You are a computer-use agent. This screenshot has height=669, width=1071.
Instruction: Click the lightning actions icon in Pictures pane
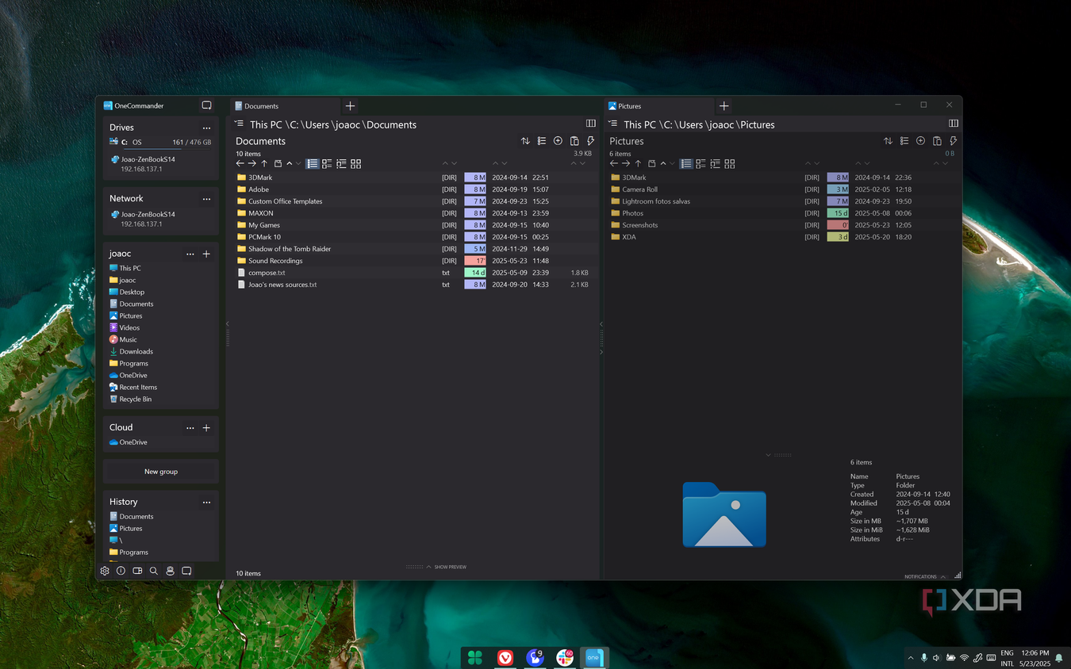point(953,141)
